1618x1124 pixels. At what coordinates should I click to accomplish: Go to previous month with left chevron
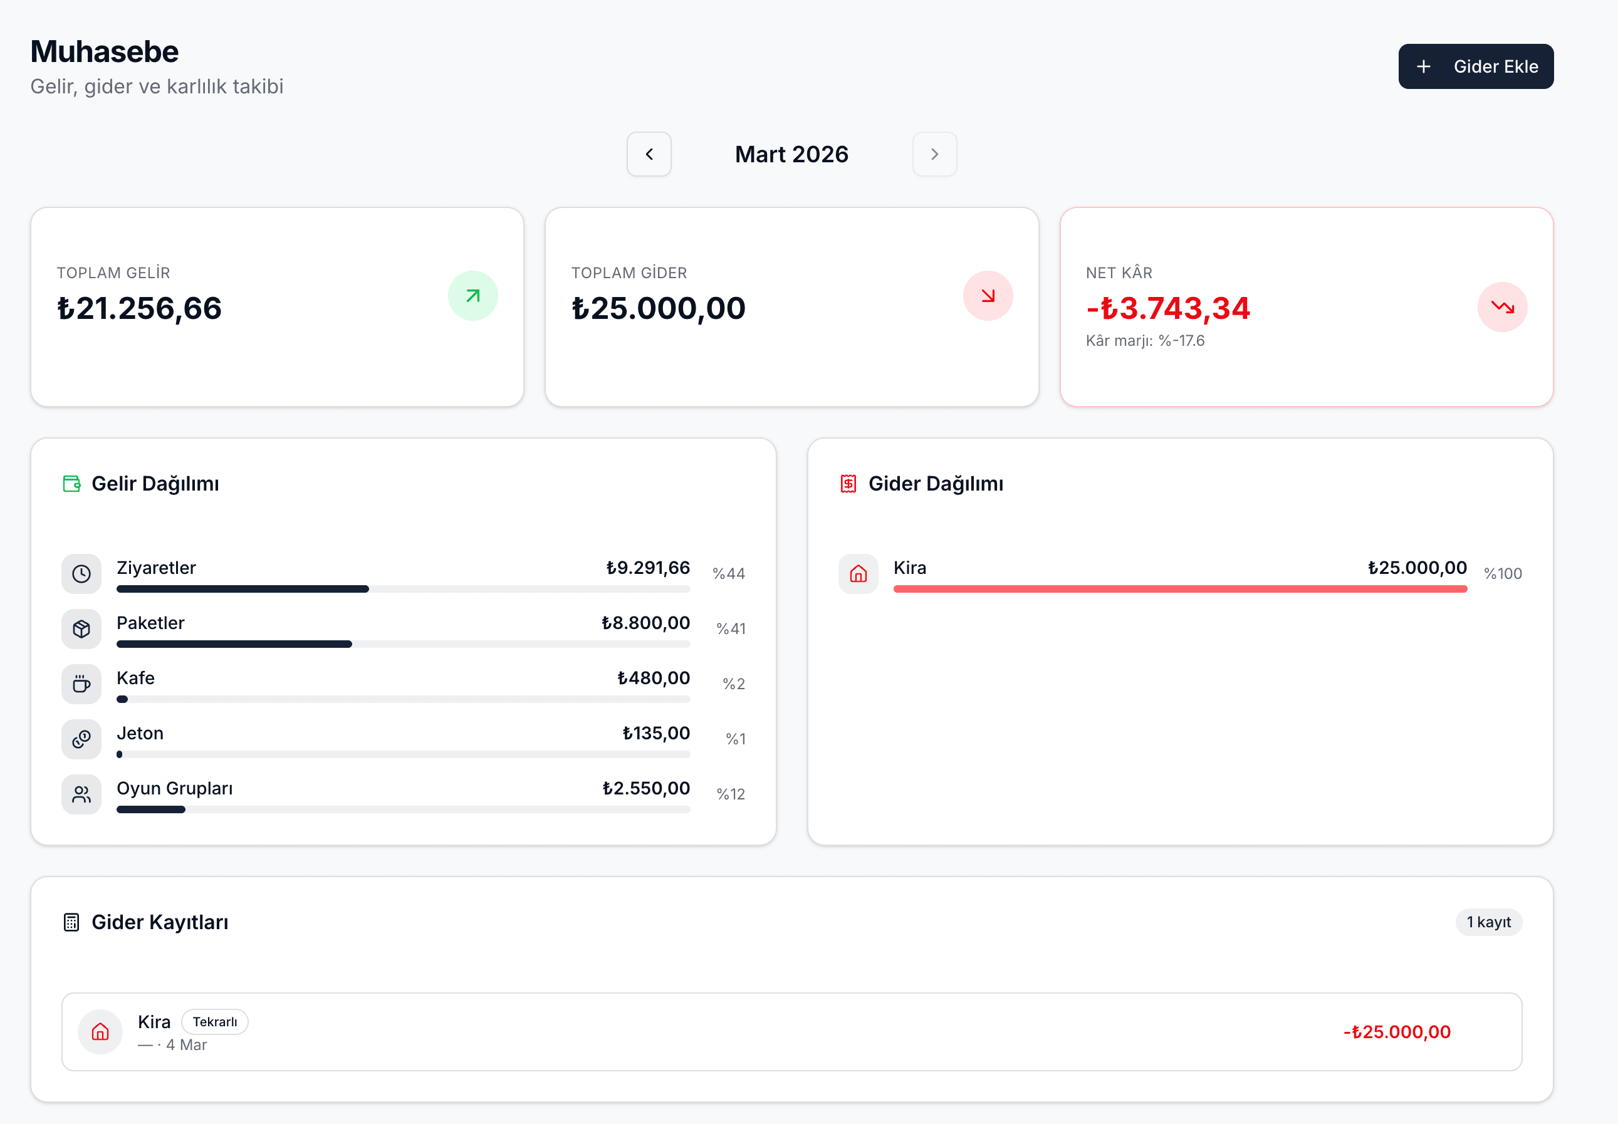tap(649, 154)
